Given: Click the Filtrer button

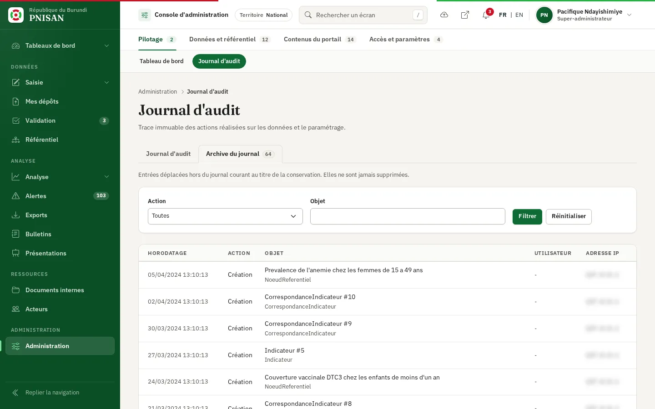Looking at the screenshot, I should [527, 217].
